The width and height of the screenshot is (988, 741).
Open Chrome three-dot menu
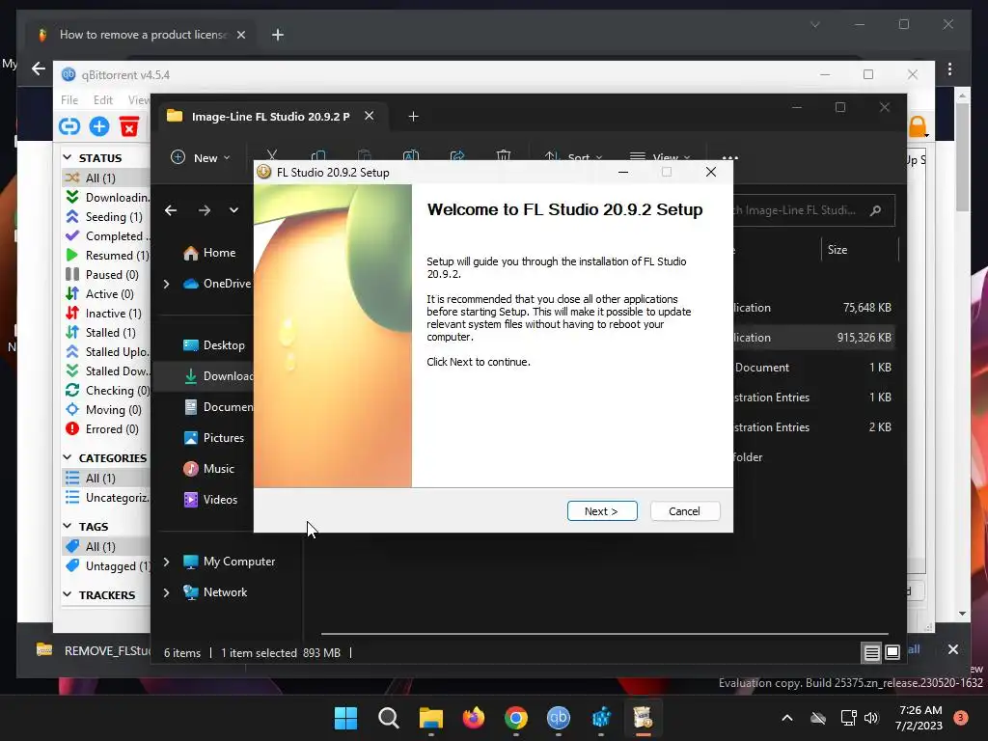(950, 69)
